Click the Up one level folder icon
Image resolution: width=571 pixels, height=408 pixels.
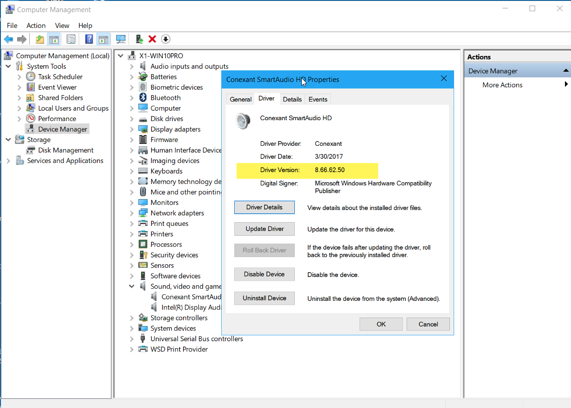click(40, 40)
